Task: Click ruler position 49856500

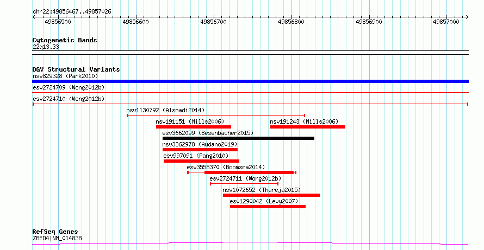Action: [x=58, y=22]
